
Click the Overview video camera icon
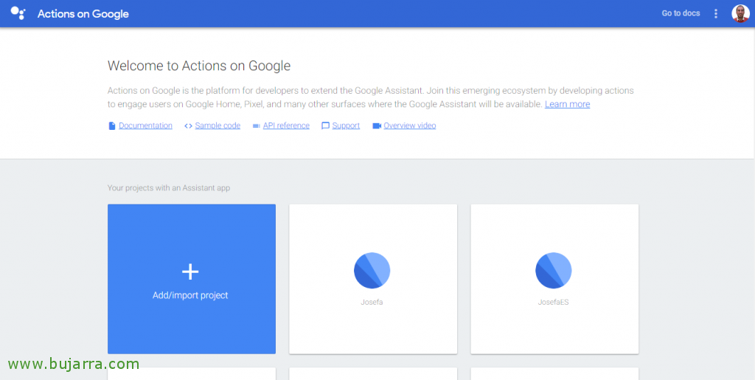click(377, 125)
